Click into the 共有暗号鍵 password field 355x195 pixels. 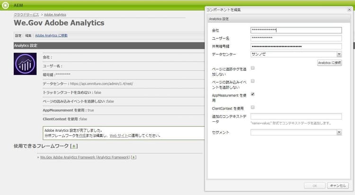tap(296, 46)
